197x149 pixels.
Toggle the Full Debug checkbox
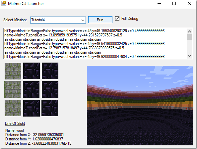tap(117, 19)
